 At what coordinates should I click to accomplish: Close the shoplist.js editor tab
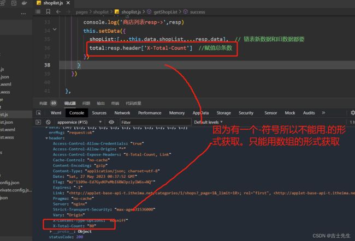[x=68, y=3]
